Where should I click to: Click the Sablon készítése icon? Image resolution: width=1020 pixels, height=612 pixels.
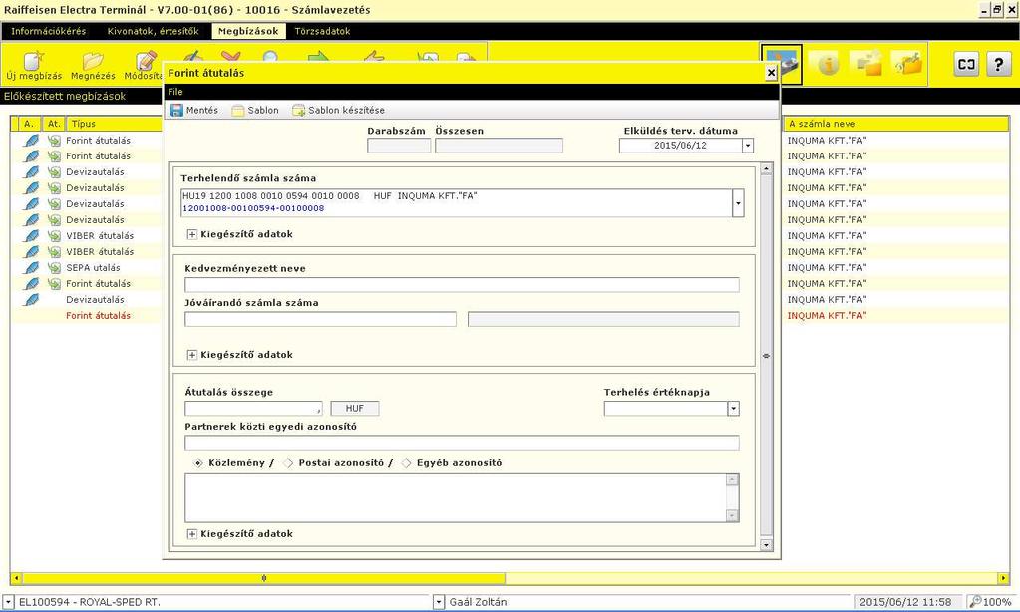[x=298, y=110]
